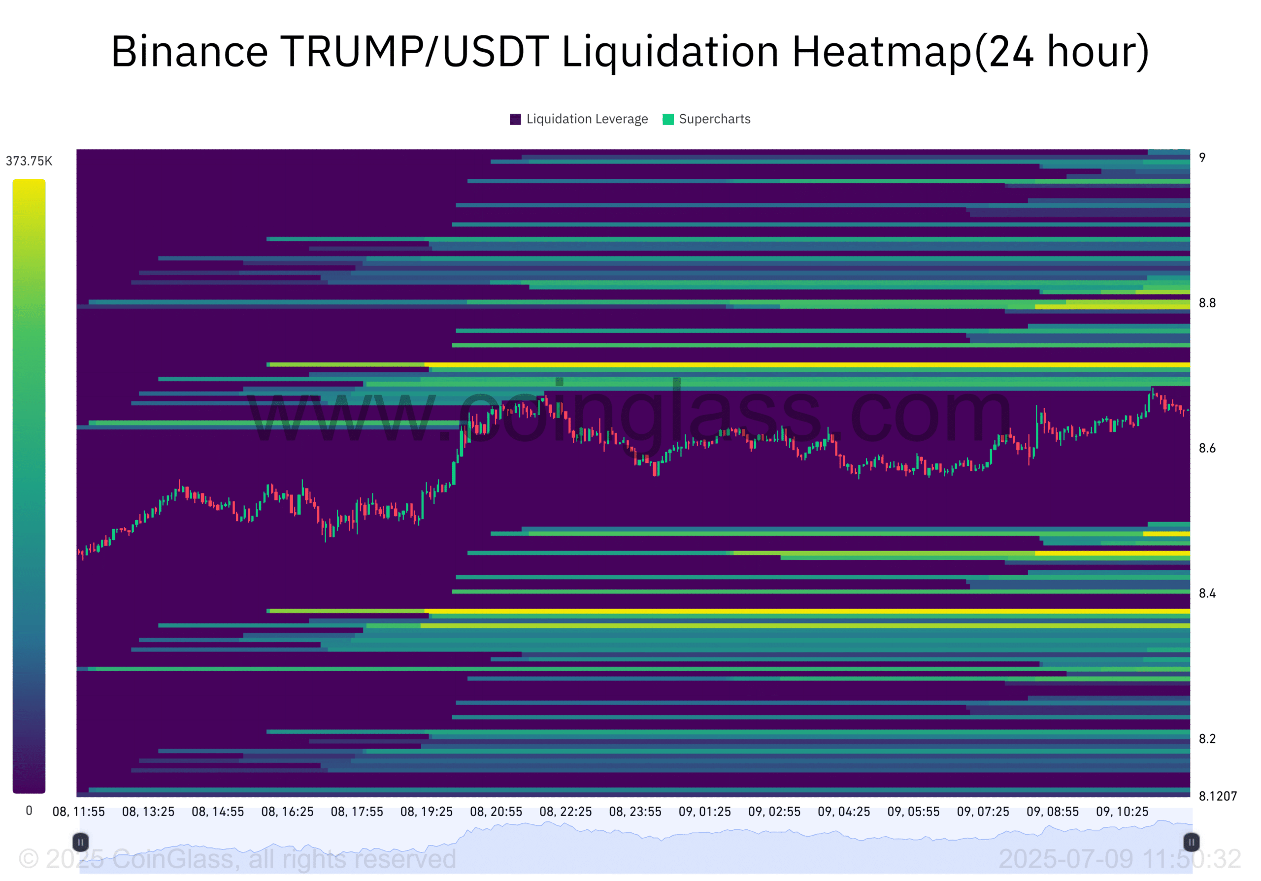The width and height of the screenshot is (1261, 881).
Task: Click the 08, 20:55 time axis label
Action: tap(496, 811)
